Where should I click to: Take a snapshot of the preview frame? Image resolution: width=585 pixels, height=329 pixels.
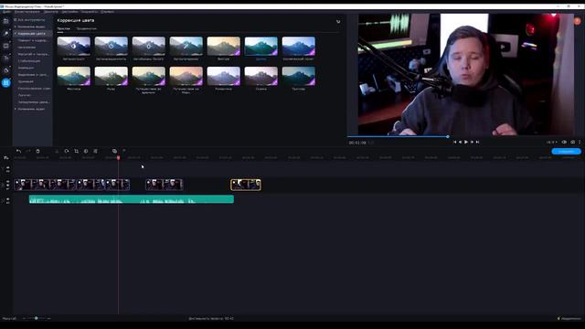tap(573, 143)
